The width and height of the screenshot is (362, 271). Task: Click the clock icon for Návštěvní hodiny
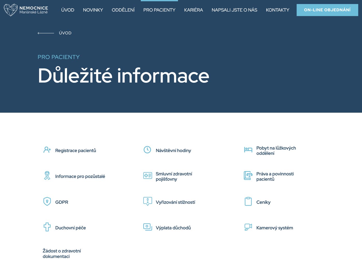[x=147, y=150]
